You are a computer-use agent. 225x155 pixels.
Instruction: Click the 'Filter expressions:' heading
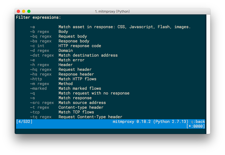38,17
